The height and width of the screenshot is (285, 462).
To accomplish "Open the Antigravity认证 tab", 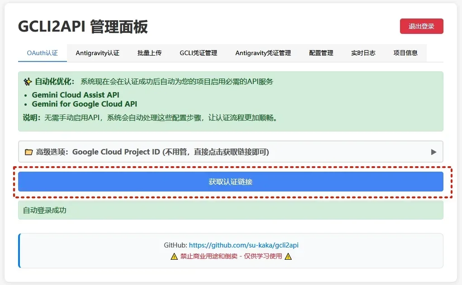I will pyautogui.click(x=97, y=53).
